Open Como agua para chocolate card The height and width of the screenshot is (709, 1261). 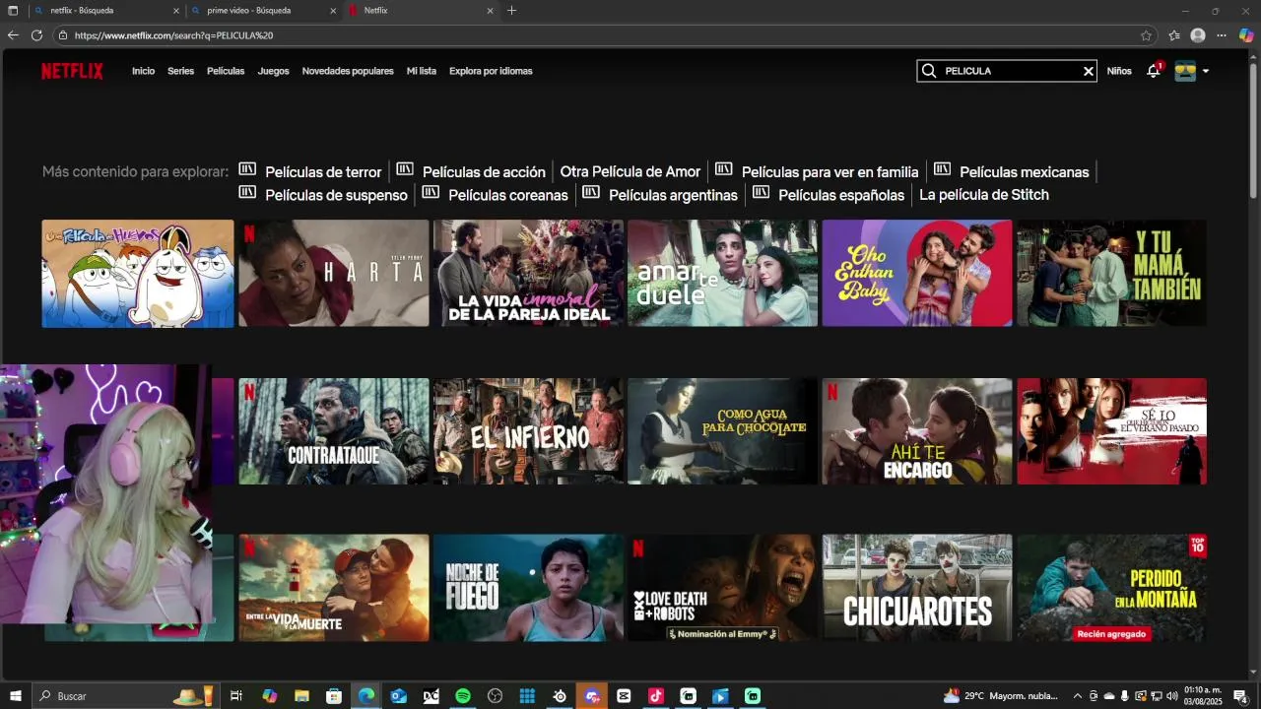[x=722, y=431]
